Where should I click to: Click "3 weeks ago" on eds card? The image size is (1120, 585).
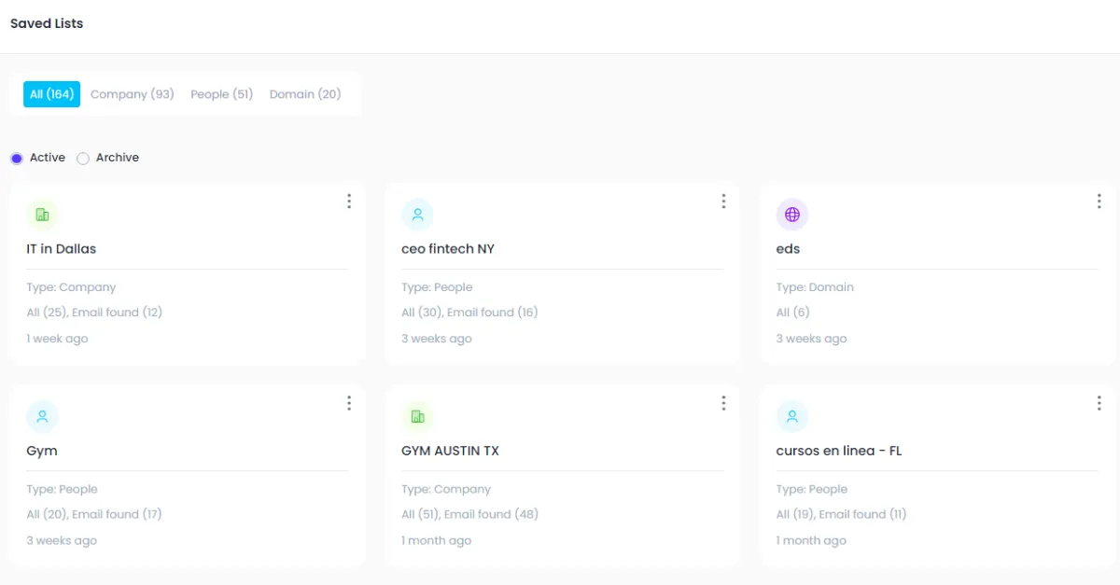click(812, 339)
